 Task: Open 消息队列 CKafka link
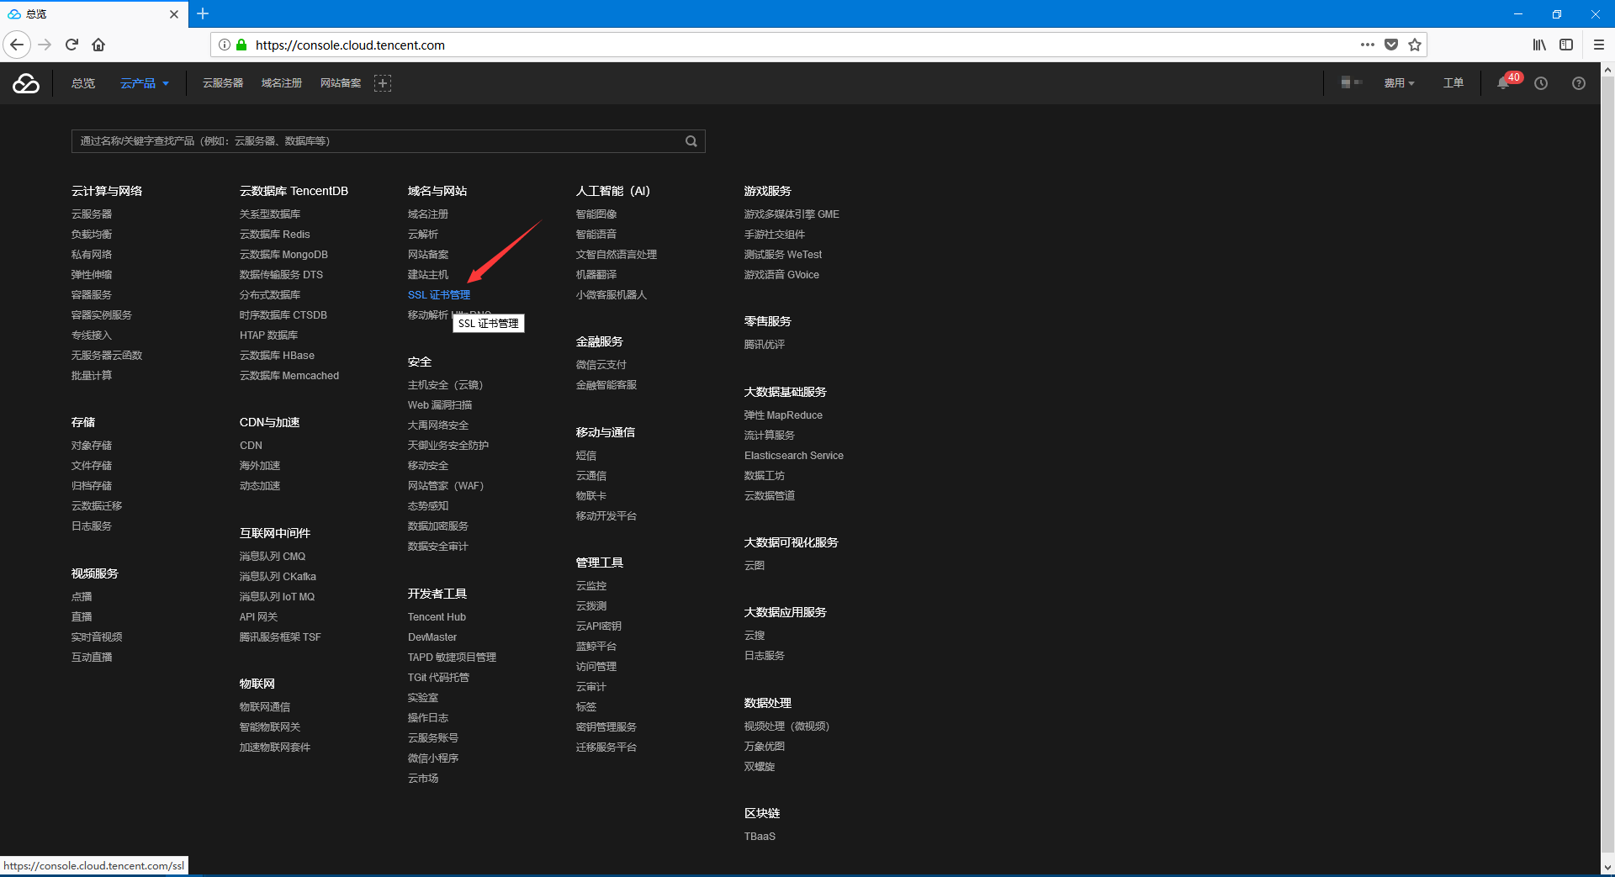coord(278,577)
